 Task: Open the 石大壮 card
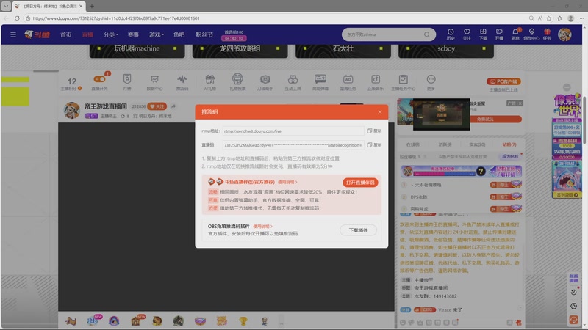tap(343, 51)
